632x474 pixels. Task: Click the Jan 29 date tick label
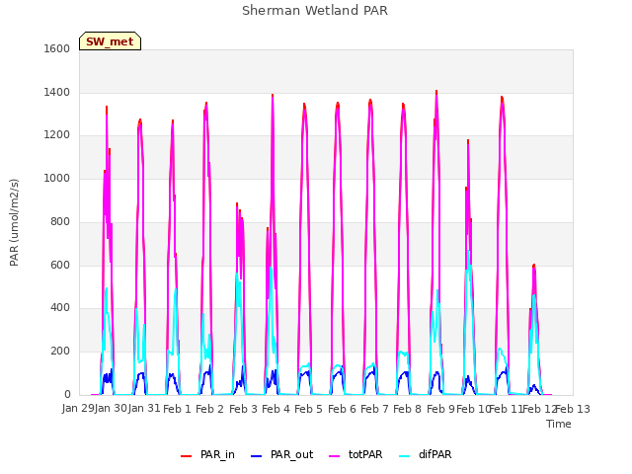(x=78, y=408)
